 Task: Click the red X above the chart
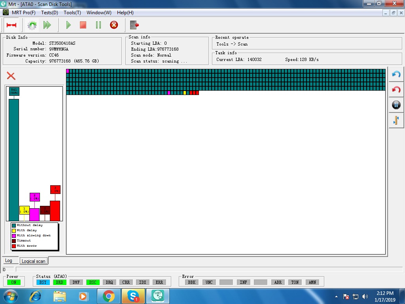pos(11,76)
